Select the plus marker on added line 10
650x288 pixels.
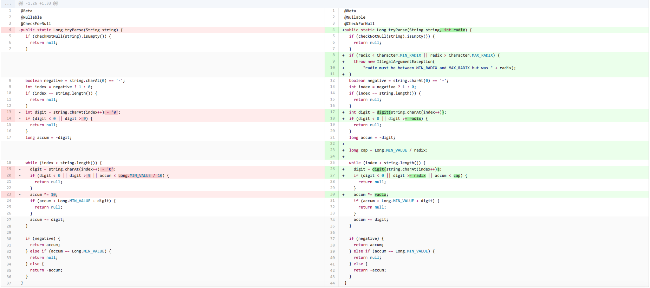pos(343,68)
